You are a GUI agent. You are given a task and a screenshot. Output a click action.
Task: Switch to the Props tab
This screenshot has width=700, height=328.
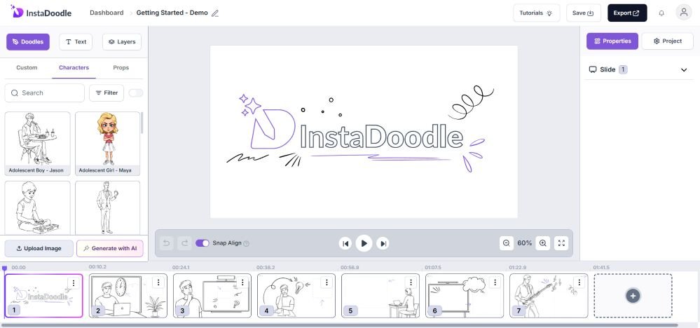121,68
